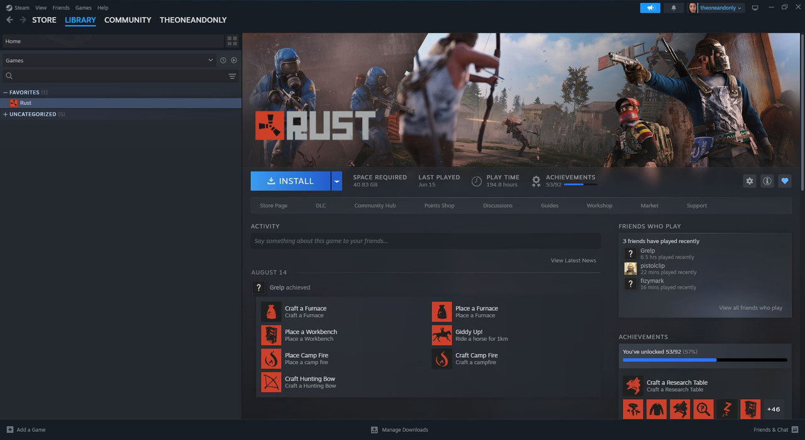
Task: Click Add a Game
Action: [26, 430]
